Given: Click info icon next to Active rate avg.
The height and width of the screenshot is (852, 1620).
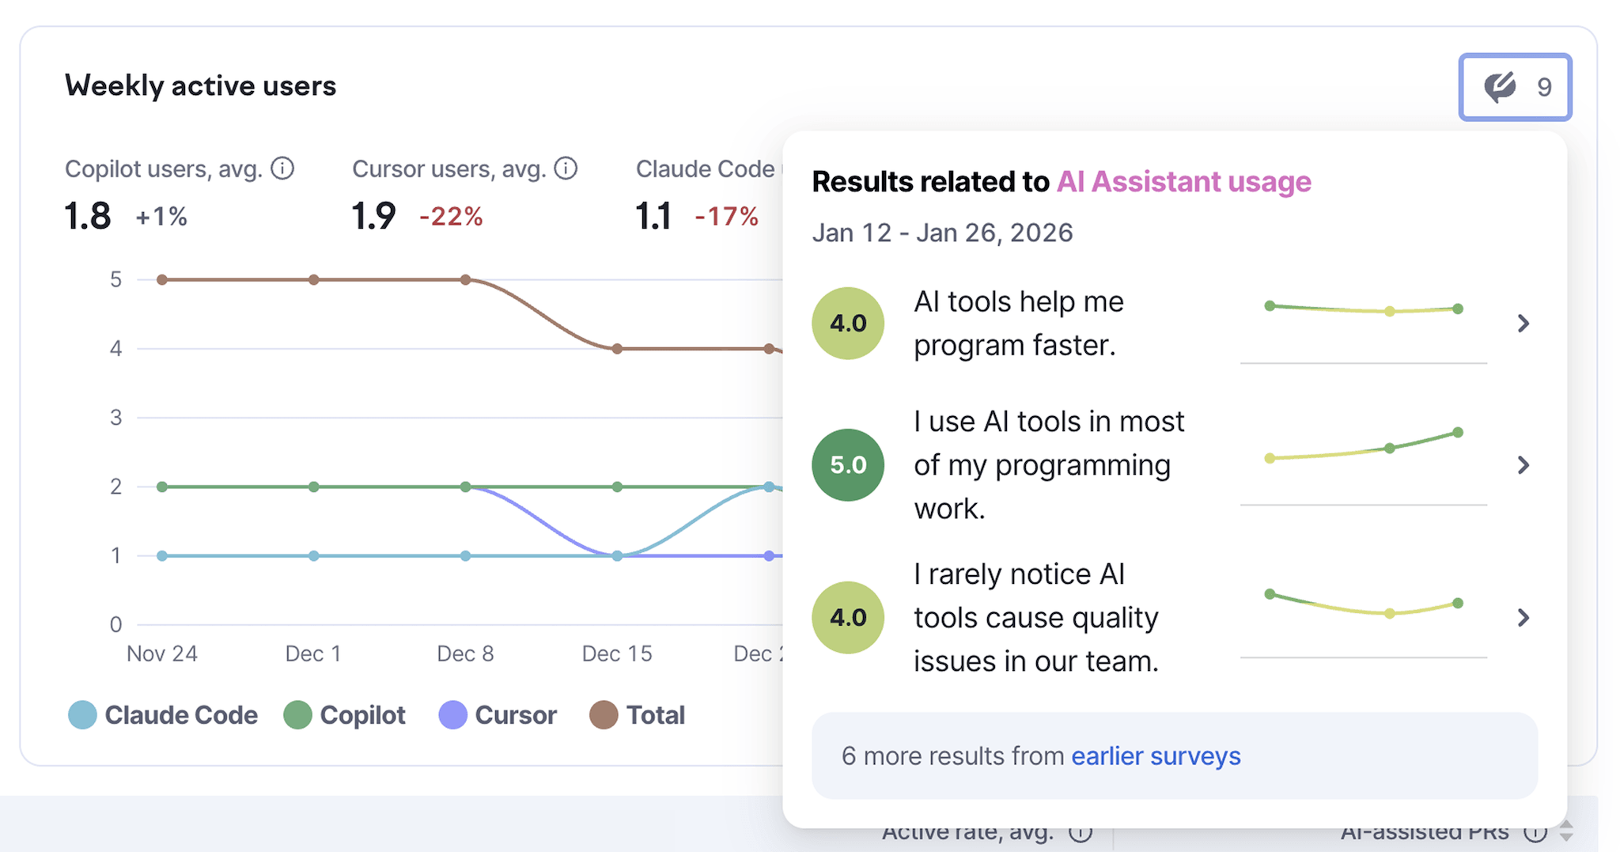Looking at the screenshot, I should [x=1081, y=834].
